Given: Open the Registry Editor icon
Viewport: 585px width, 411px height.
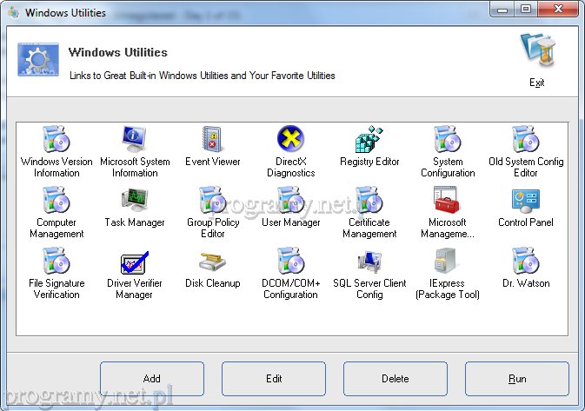Looking at the screenshot, I should (x=369, y=140).
